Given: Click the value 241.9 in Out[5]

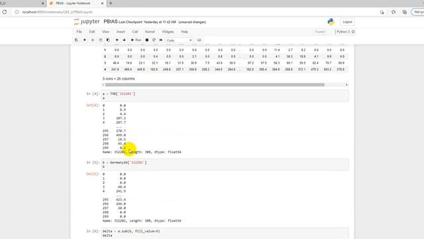Looking at the screenshot, I should pos(121,191).
